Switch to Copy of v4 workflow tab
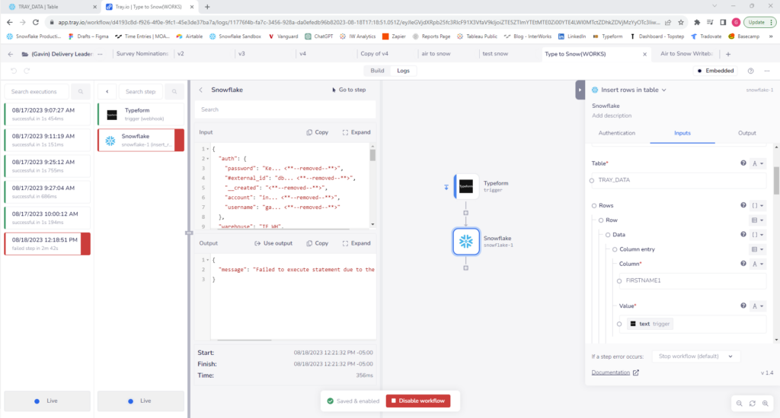The width and height of the screenshot is (780, 418). tap(374, 54)
